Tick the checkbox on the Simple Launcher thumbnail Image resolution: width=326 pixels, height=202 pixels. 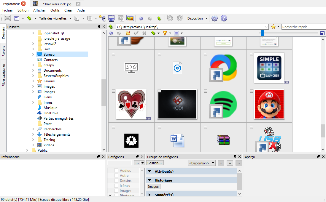pyautogui.click(x=251, y=54)
